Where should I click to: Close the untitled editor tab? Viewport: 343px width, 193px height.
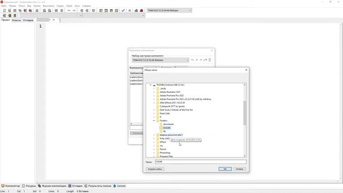54,20
